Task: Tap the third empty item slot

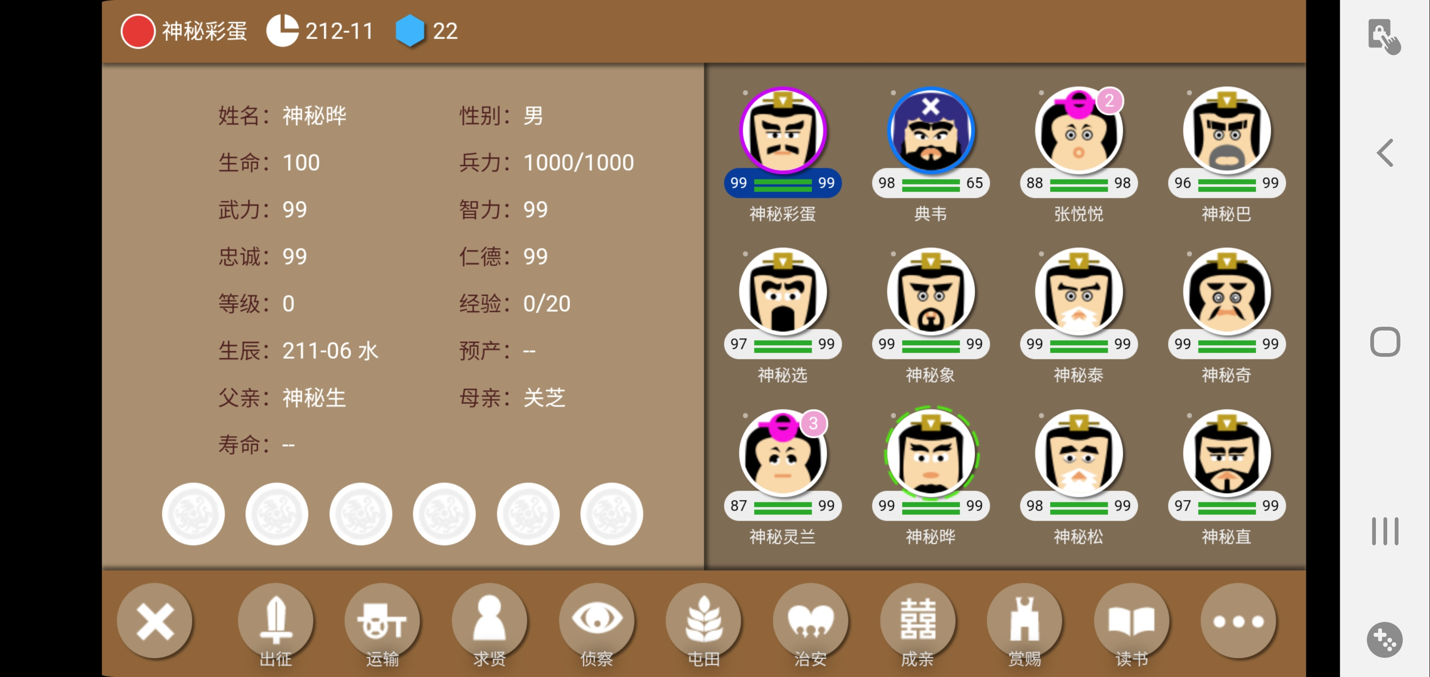Action: click(x=360, y=514)
